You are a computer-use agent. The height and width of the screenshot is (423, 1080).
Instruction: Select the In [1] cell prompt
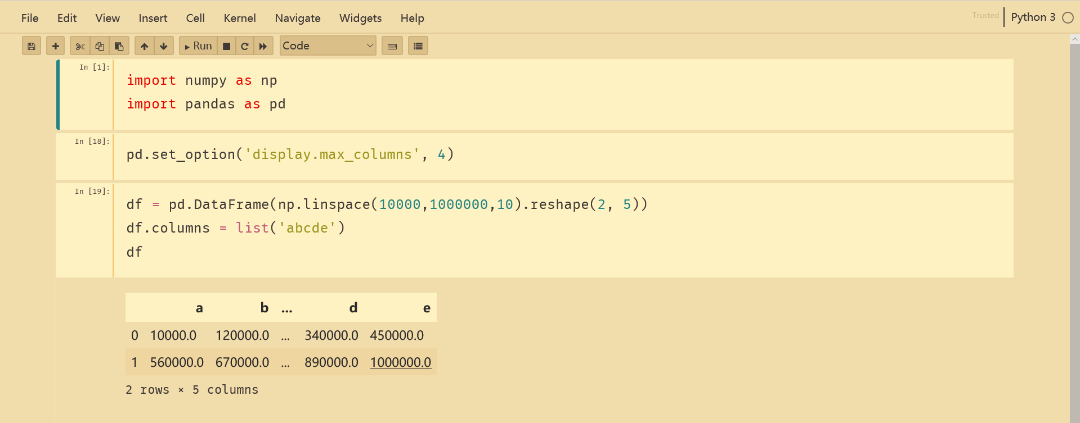click(94, 67)
